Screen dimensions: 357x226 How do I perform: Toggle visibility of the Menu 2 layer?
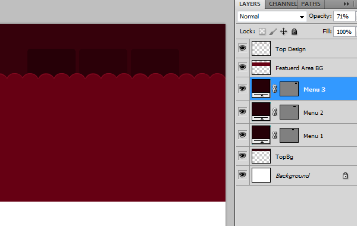(x=243, y=112)
